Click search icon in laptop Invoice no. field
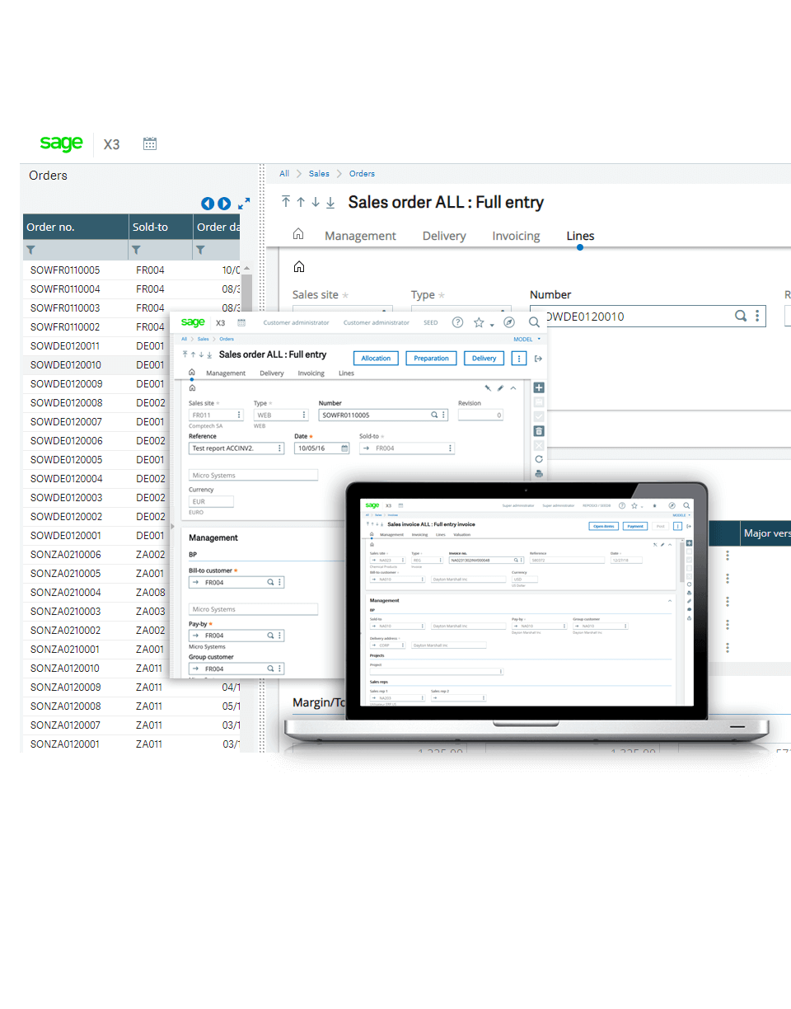Screen dimensions: 791x1009 (516, 560)
